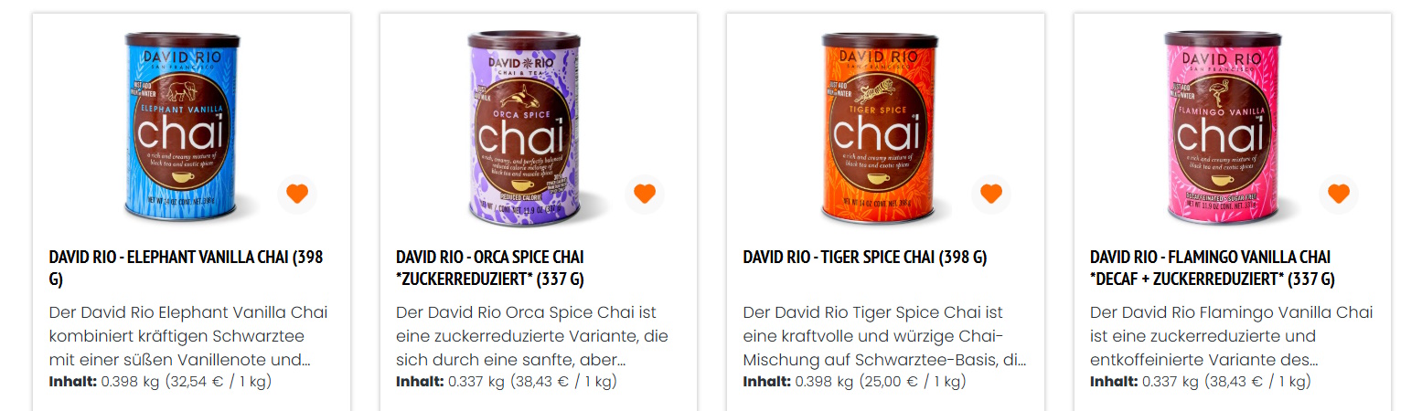Open Flamingo Vanilla Chai *Decaf + Zuckerreduziert* title
Screen dimensions: 1422x411
(1213, 268)
